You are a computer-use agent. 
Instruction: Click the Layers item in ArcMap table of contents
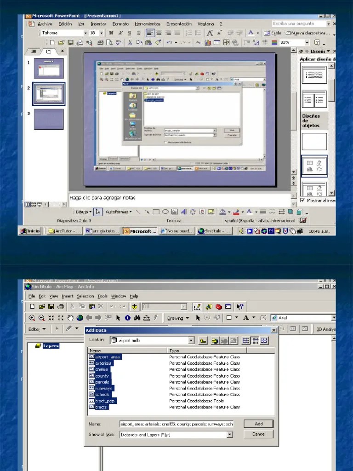coord(47,346)
